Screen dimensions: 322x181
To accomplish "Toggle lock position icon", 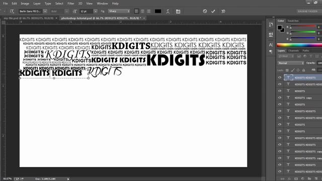I will [298, 70].
